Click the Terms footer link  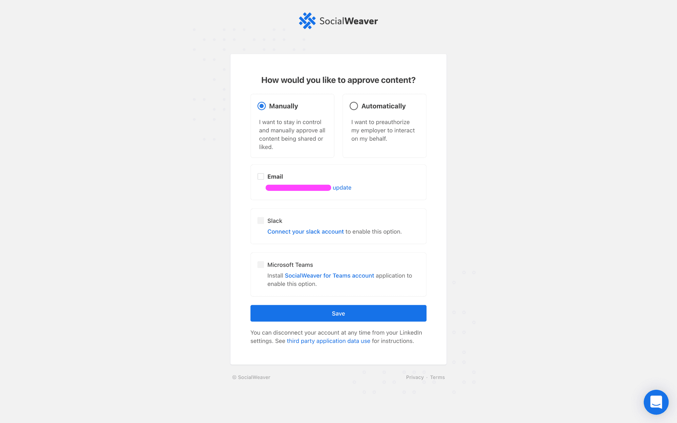click(438, 377)
